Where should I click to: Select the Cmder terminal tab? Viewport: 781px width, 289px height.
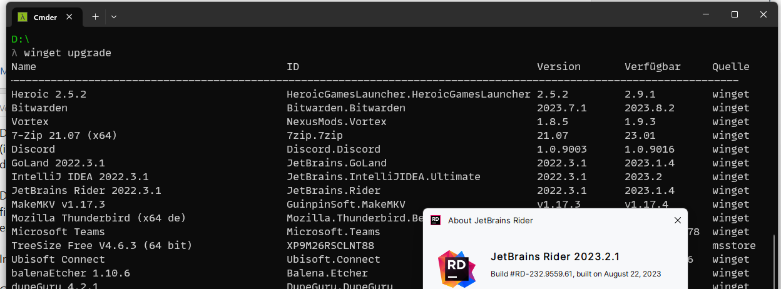46,17
